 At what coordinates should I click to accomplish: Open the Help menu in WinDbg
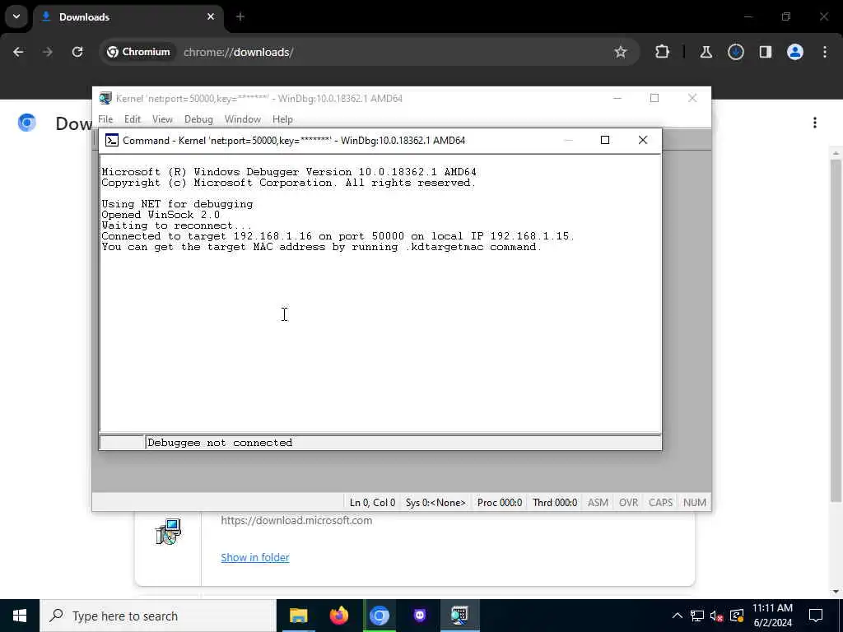click(282, 119)
